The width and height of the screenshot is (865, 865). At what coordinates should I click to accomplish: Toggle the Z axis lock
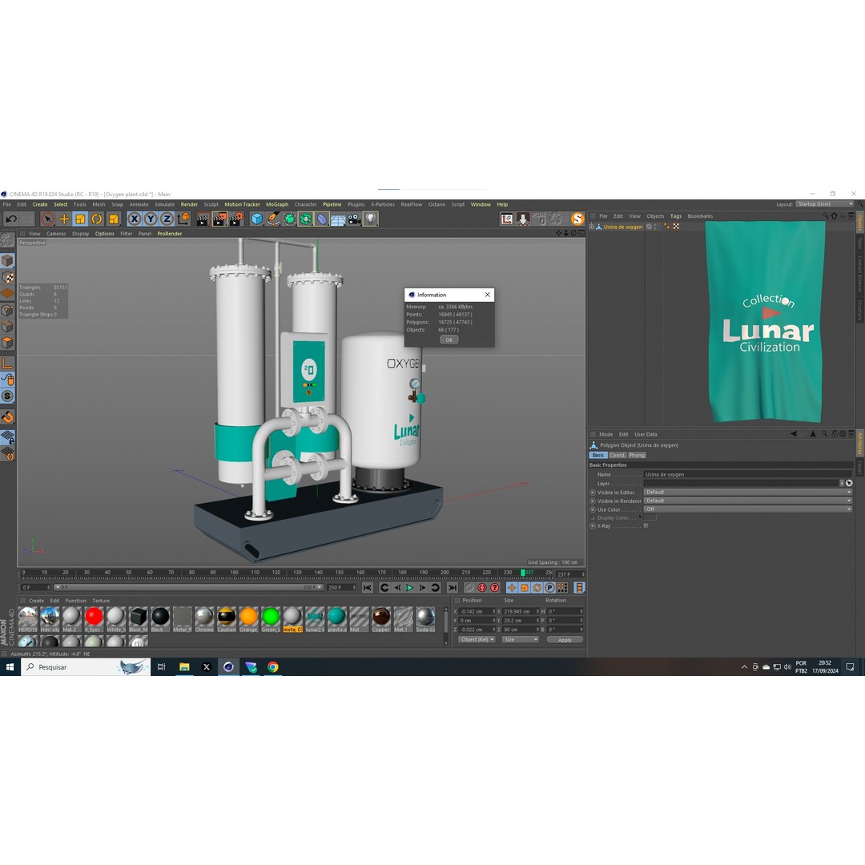pyautogui.click(x=167, y=219)
